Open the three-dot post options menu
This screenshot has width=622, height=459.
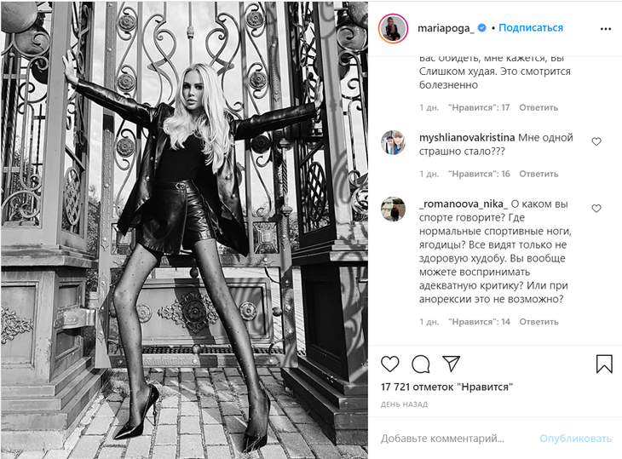[605, 29]
